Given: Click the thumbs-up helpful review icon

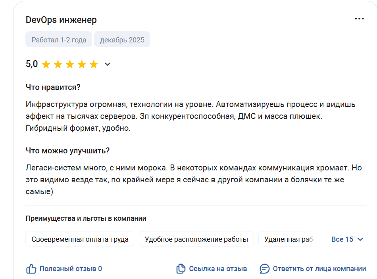Looking at the screenshot, I should pos(31,269).
